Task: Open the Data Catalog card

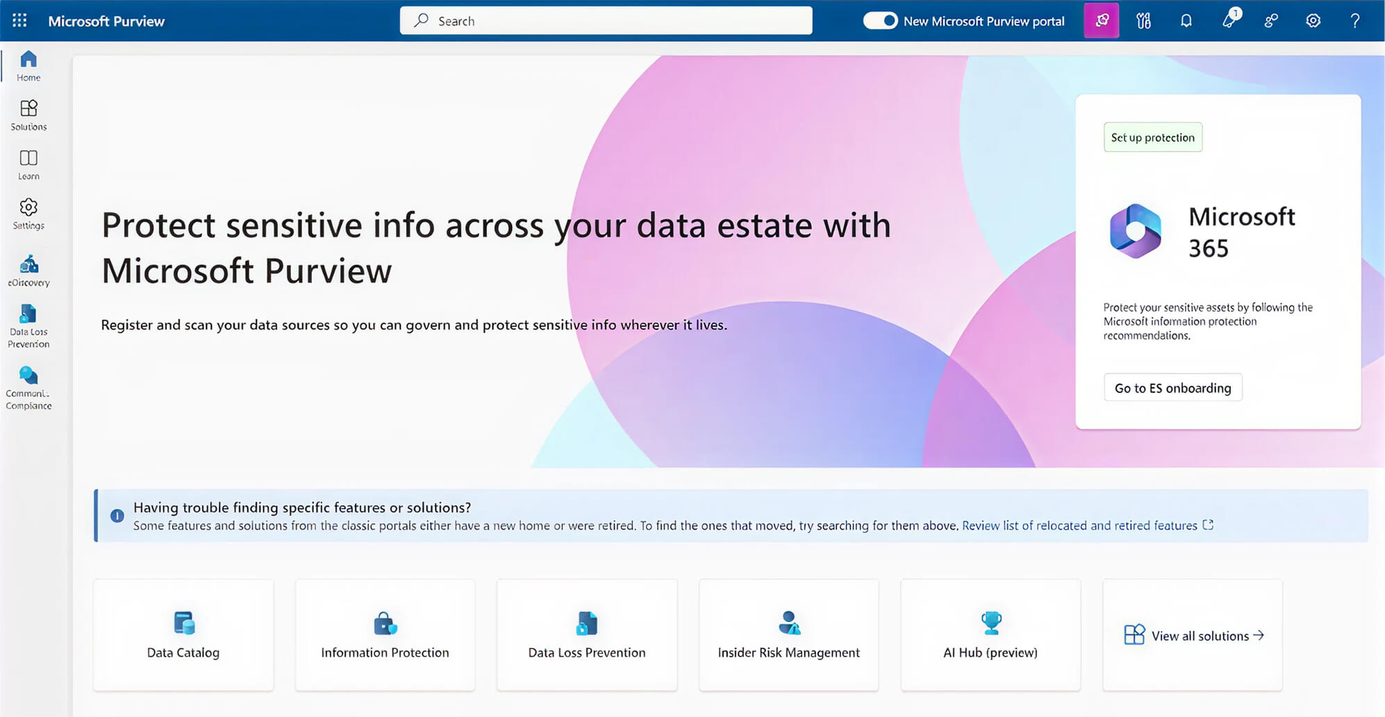Action: pyautogui.click(x=183, y=635)
